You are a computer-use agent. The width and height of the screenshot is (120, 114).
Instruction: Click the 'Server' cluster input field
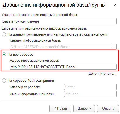pos(90,87)
